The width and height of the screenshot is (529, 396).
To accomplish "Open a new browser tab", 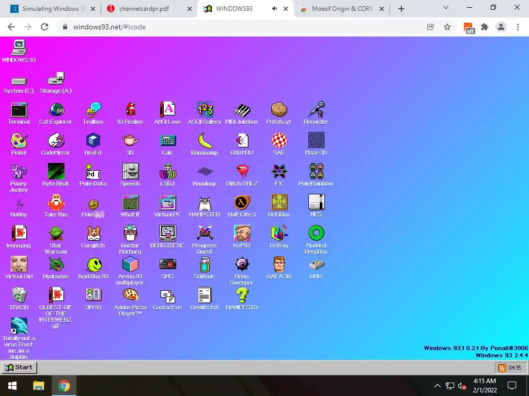I will 401,9.
